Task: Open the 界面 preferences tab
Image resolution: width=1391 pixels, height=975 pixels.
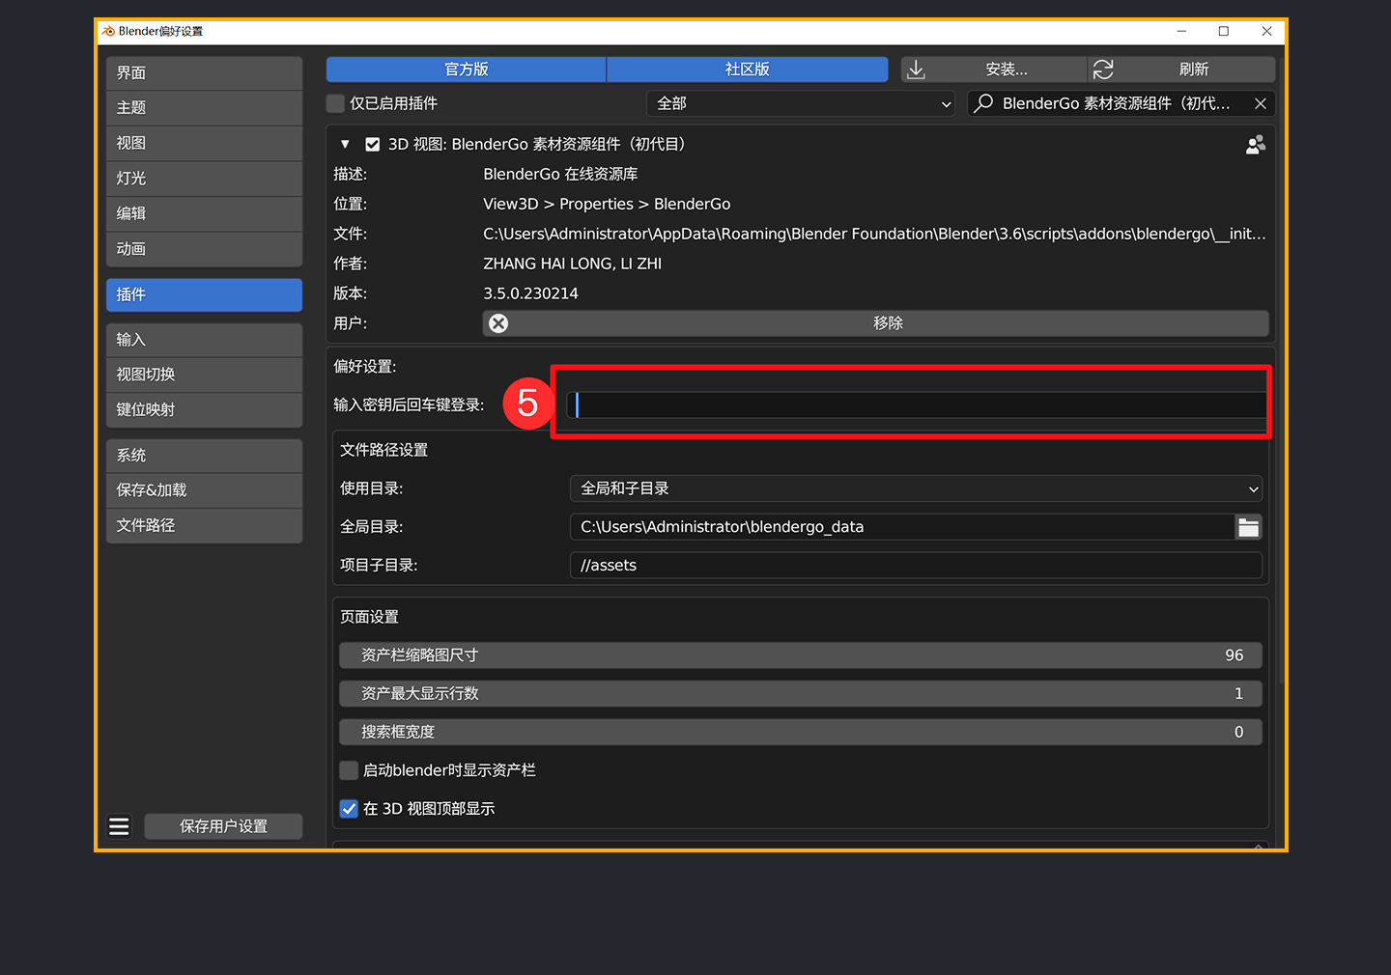Action: coord(204,73)
